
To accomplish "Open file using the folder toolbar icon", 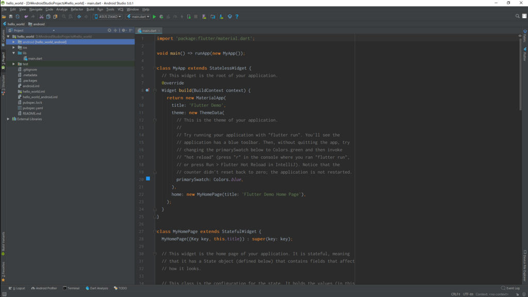I will (x=4, y=16).
